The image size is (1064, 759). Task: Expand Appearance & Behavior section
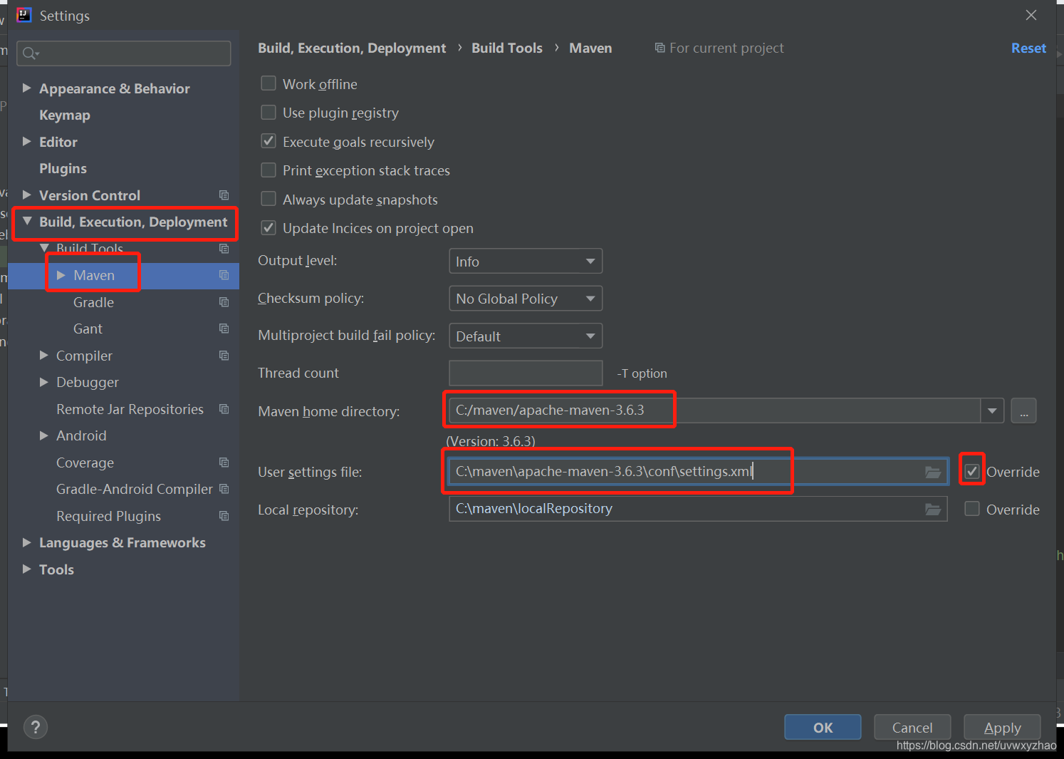click(x=27, y=88)
